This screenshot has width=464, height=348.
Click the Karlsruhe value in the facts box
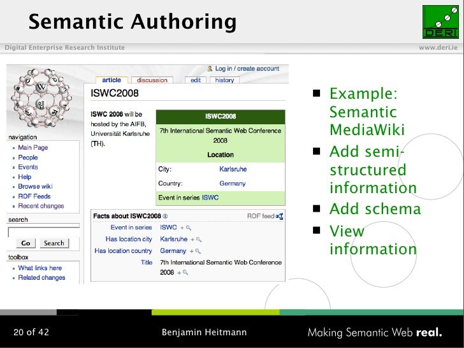[x=174, y=239]
